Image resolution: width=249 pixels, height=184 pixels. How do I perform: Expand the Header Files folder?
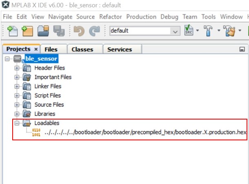[x=17, y=68]
